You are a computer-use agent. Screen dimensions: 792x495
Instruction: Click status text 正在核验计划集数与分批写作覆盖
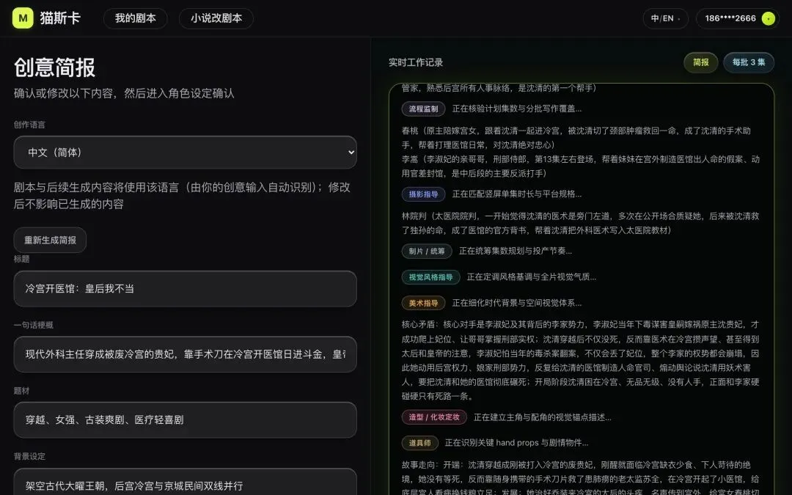point(517,109)
